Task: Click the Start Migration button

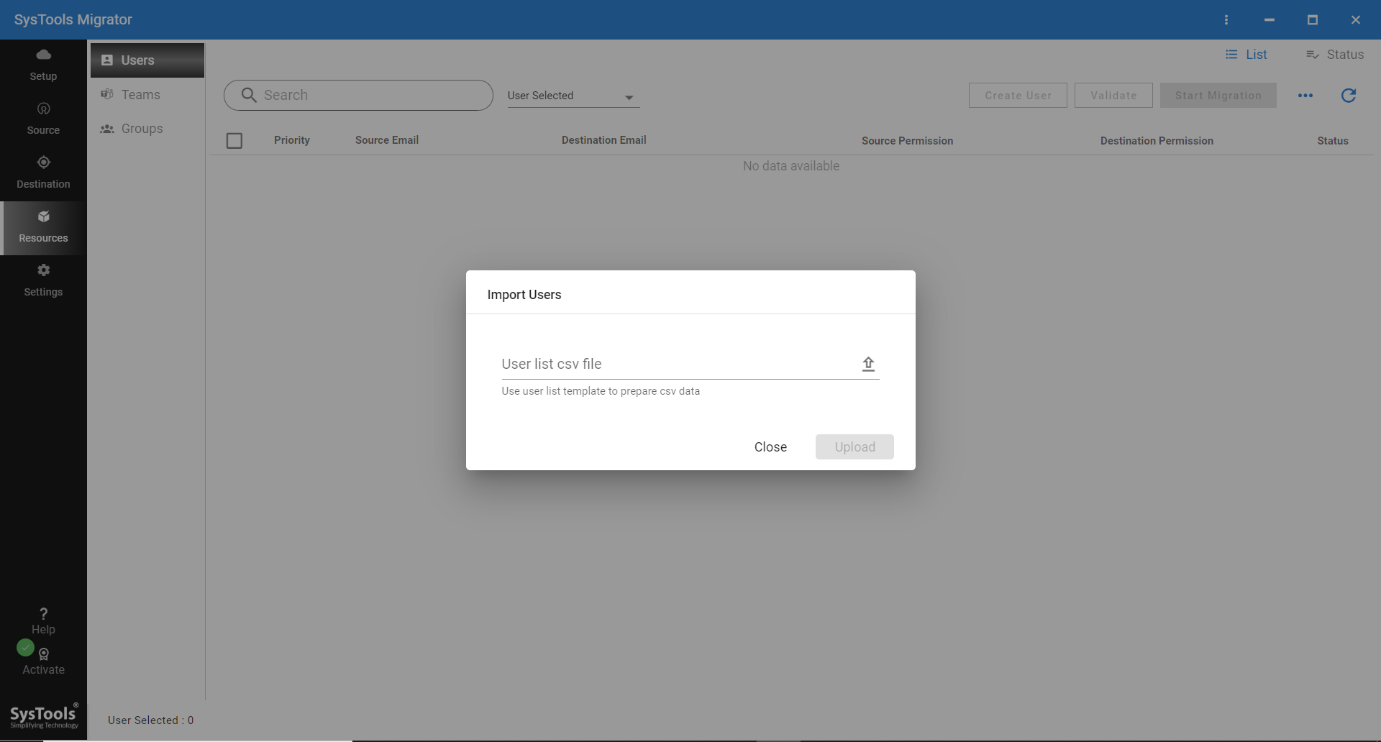Action: (x=1218, y=96)
